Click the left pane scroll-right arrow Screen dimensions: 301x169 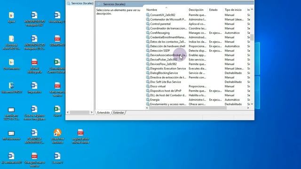[92, 112]
